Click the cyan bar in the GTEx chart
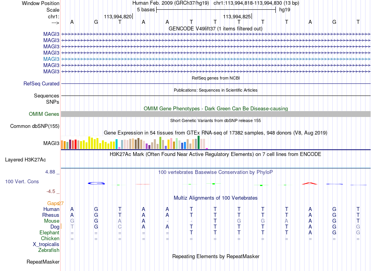This screenshot has height=271, width=371. 117,144
